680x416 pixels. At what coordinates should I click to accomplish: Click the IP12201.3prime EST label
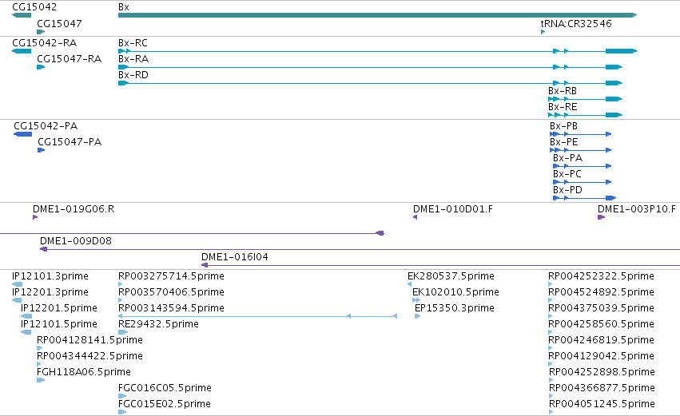coord(50,292)
